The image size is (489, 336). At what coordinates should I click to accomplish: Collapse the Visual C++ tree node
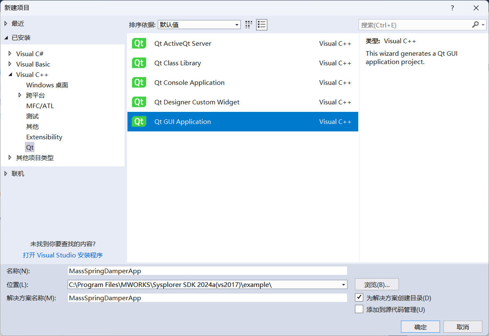(x=10, y=74)
